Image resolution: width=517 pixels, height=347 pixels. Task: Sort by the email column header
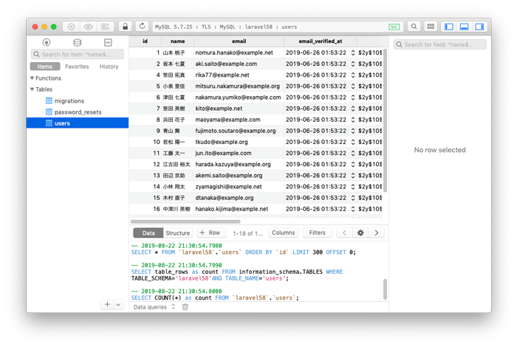(x=239, y=41)
